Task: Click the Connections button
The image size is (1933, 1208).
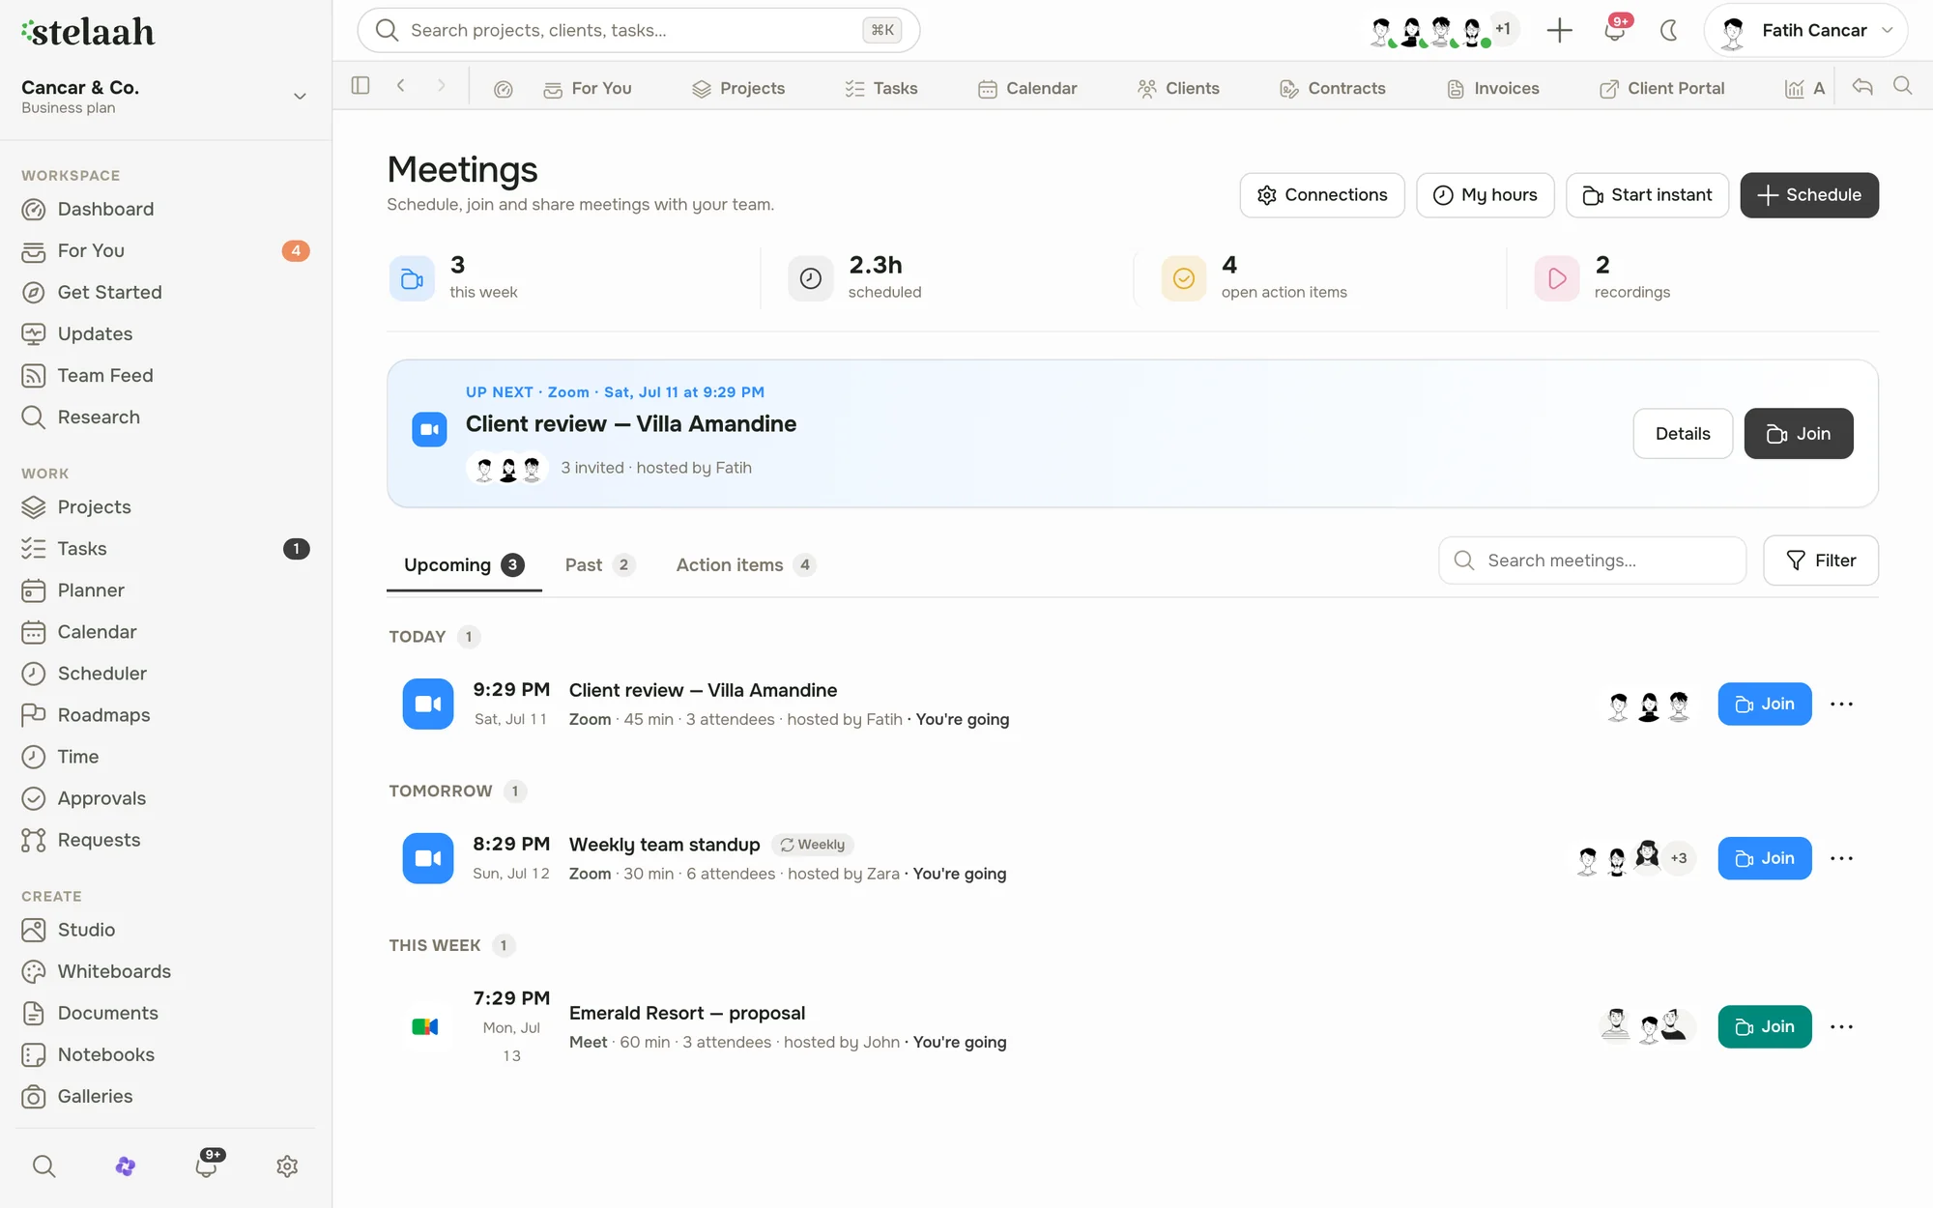Action: (x=1322, y=195)
